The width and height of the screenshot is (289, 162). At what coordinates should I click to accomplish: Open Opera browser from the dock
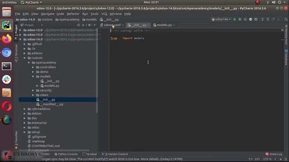click(6, 106)
